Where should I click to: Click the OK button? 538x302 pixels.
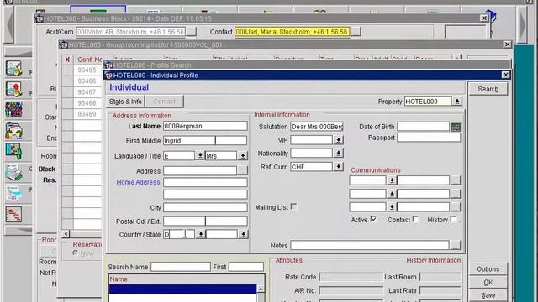[x=488, y=283]
